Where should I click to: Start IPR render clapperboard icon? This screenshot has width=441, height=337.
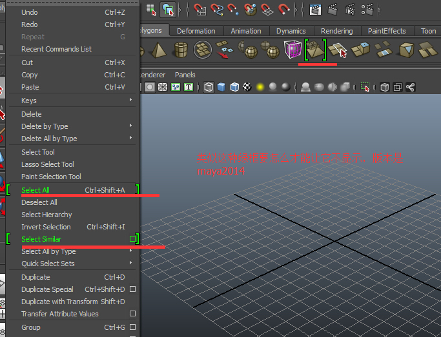[350, 10]
